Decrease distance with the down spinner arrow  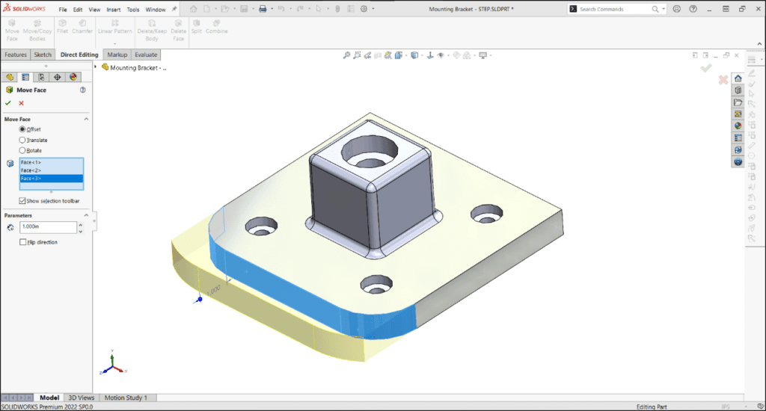81,230
